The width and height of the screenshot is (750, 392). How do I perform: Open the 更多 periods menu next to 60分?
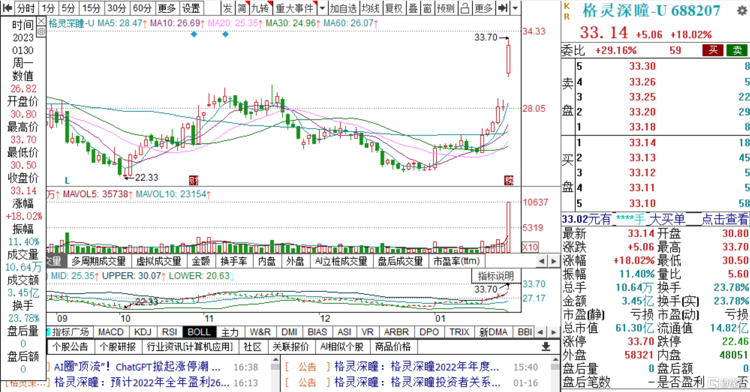point(167,8)
